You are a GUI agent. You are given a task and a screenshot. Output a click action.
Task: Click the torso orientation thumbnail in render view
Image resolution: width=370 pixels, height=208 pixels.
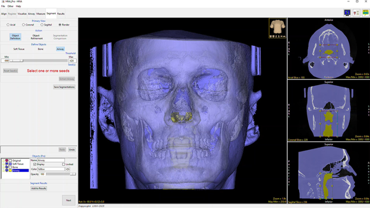pyautogui.click(x=276, y=28)
